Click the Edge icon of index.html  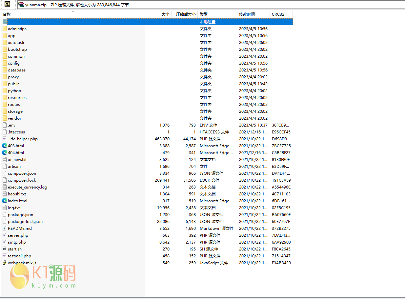click(5, 201)
